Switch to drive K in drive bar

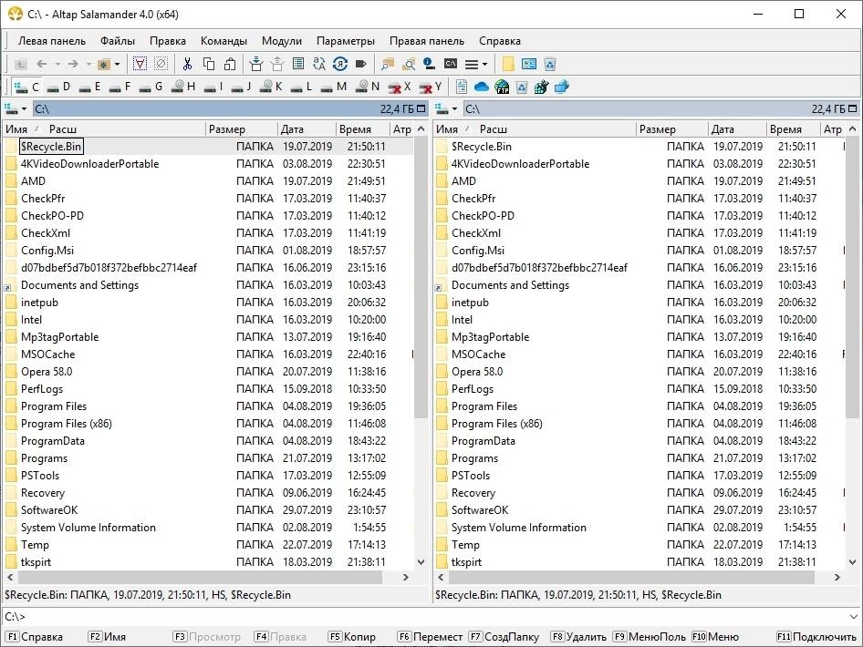(271, 87)
